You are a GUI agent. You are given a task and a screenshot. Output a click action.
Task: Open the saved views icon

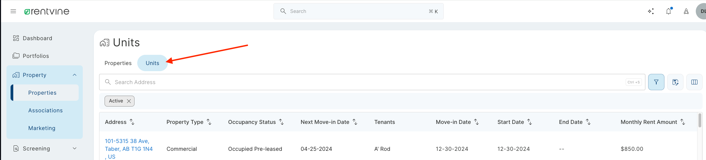(x=675, y=82)
